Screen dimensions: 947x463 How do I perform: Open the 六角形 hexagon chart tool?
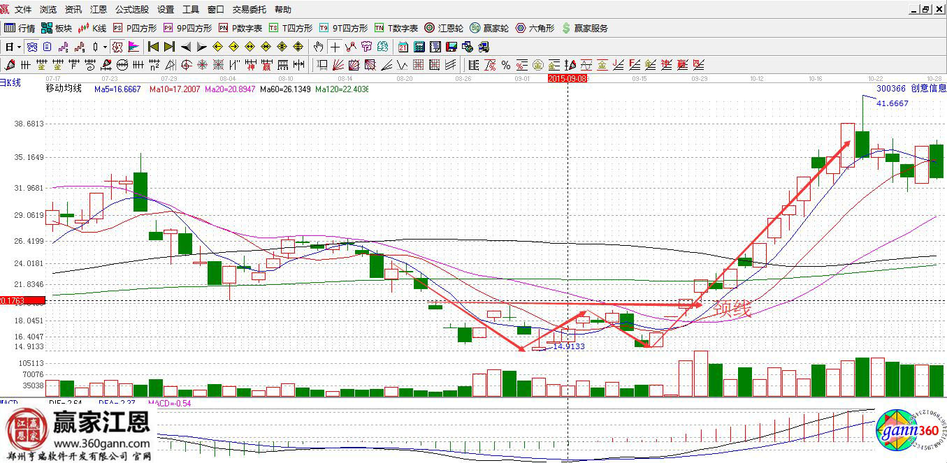pyautogui.click(x=535, y=29)
